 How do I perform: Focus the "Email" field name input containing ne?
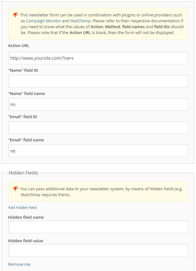point(98,151)
